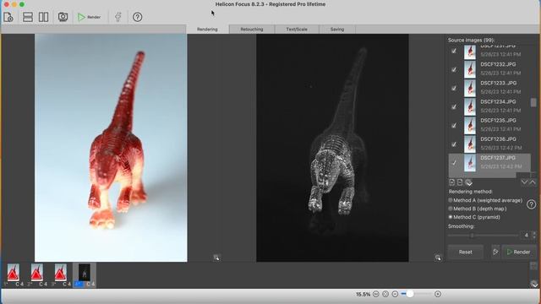The image size is (541, 304).
Task: Click the magnifier icon under the result preview
Action: 438,258
